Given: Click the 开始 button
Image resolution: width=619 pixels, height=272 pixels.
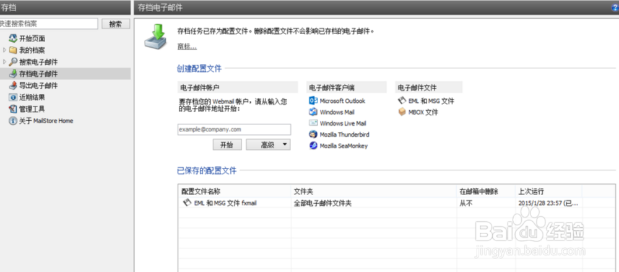Looking at the screenshot, I should tap(227, 145).
